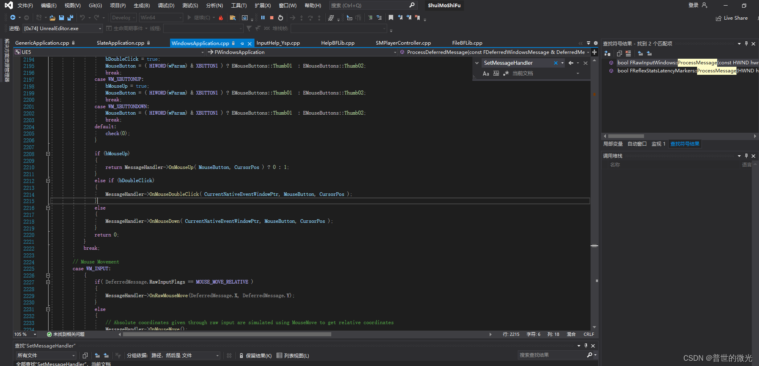The image size is (759, 366).
Task: Click the Continue debugging icon
Action: [189, 17]
